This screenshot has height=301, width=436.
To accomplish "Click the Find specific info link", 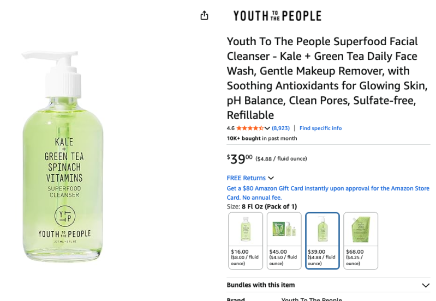I will [320, 128].
